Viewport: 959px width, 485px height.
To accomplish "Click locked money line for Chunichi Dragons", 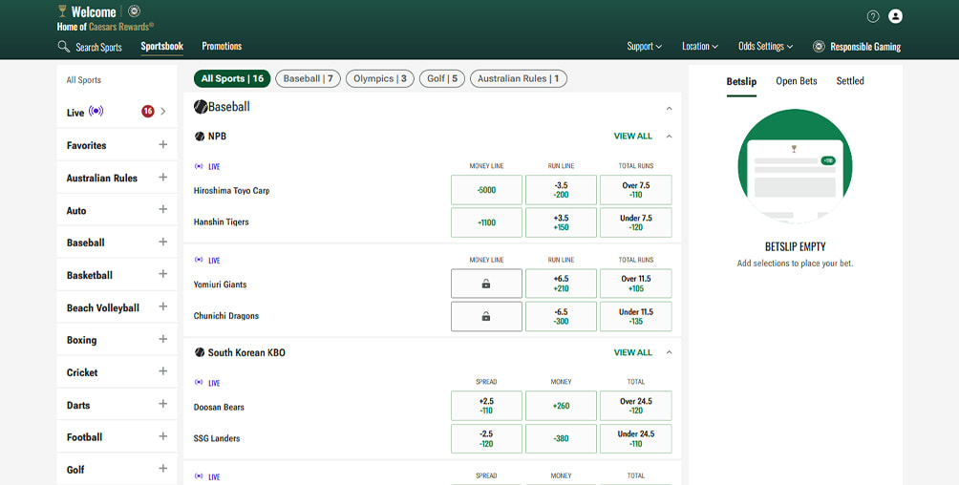I will point(486,317).
